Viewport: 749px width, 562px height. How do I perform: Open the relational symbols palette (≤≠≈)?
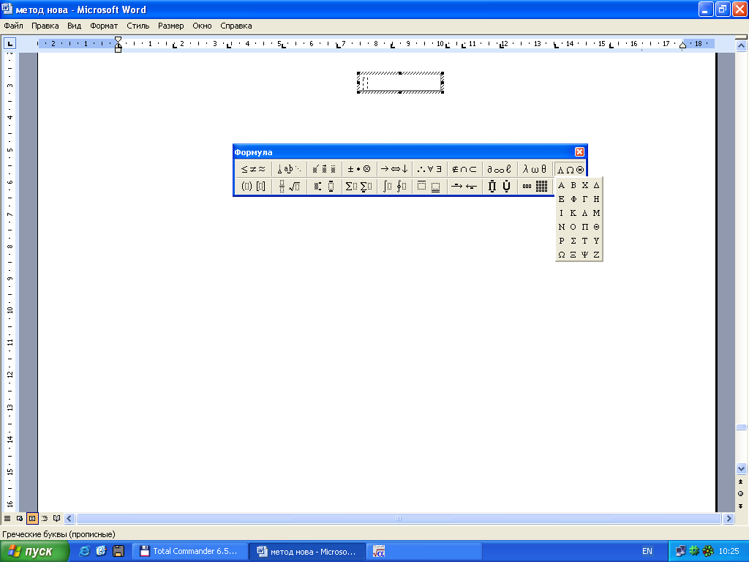253,169
